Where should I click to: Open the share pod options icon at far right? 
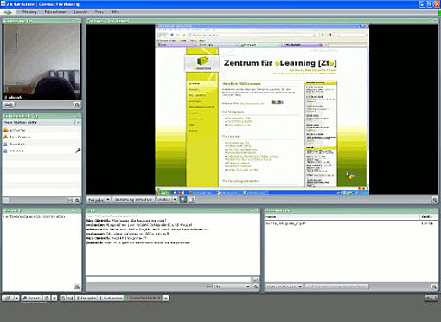tap(434, 200)
